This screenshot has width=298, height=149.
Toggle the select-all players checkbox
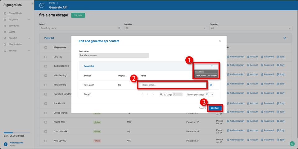pos(46,47)
